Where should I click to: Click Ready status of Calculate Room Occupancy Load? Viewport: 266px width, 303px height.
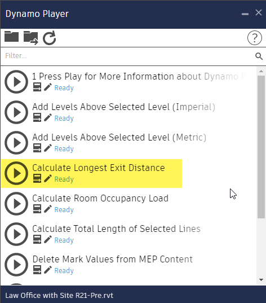tap(64, 210)
